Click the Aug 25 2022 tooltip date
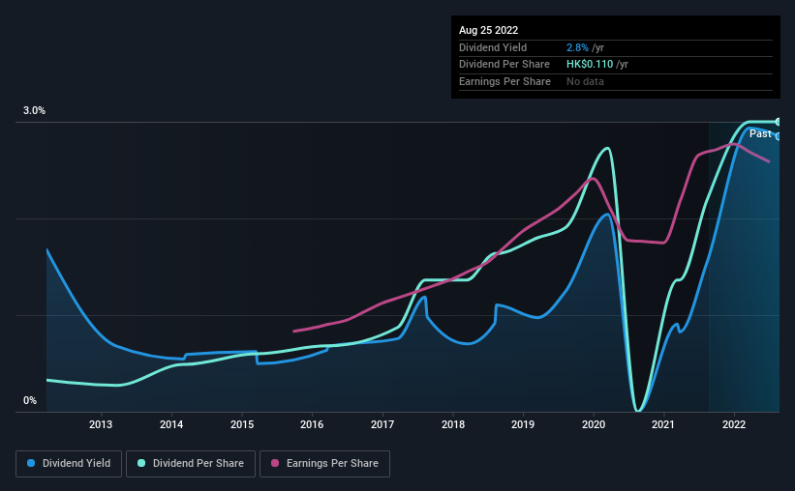Image resolution: width=795 pixels, height=491 pixels. point(488,30)
